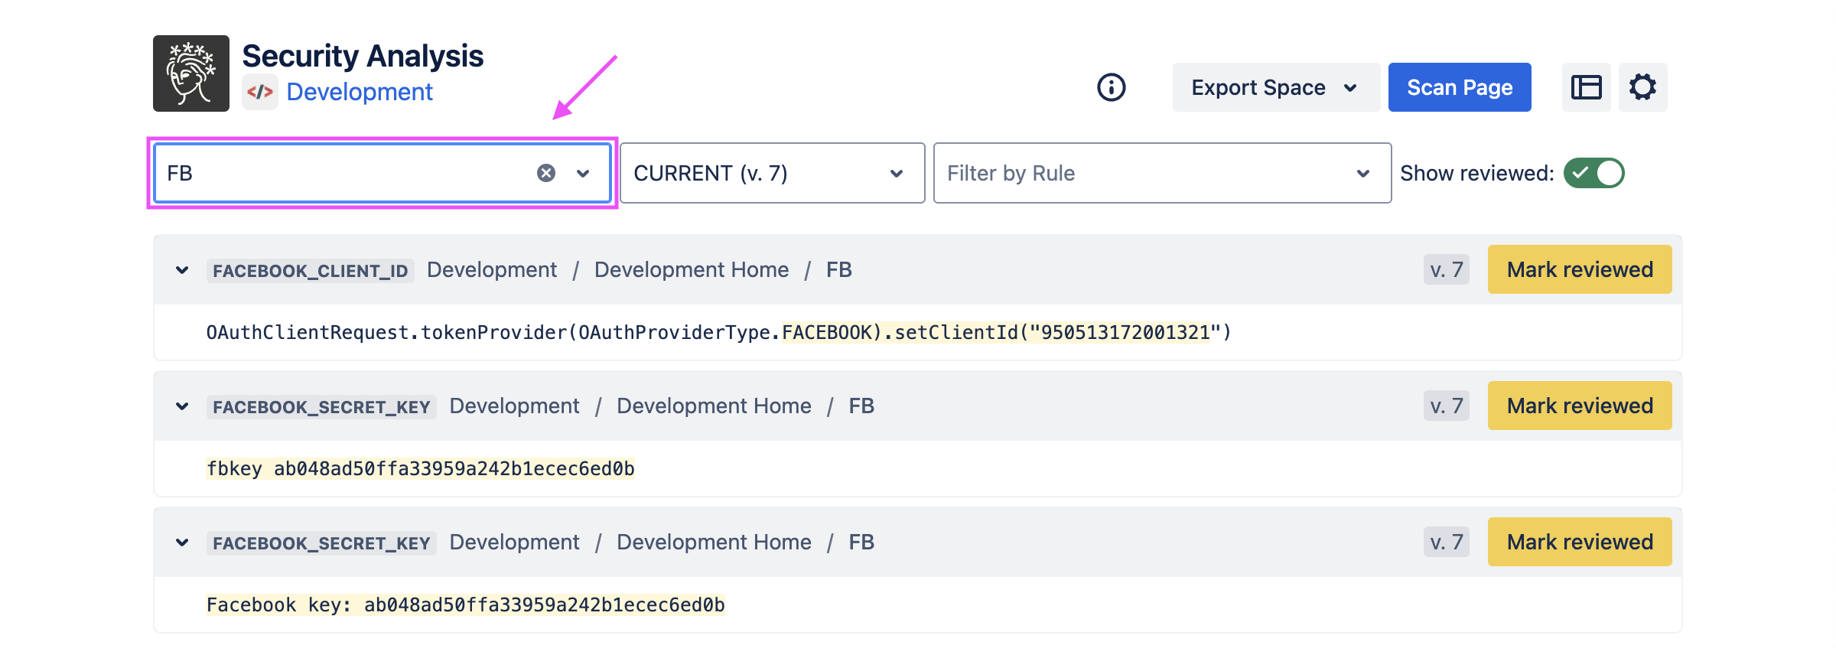Mark FACEBOOK_CLIENT_ID finding as reviewed
The width and height of the screenshot is (1836, 655).
coord(1579,269)
